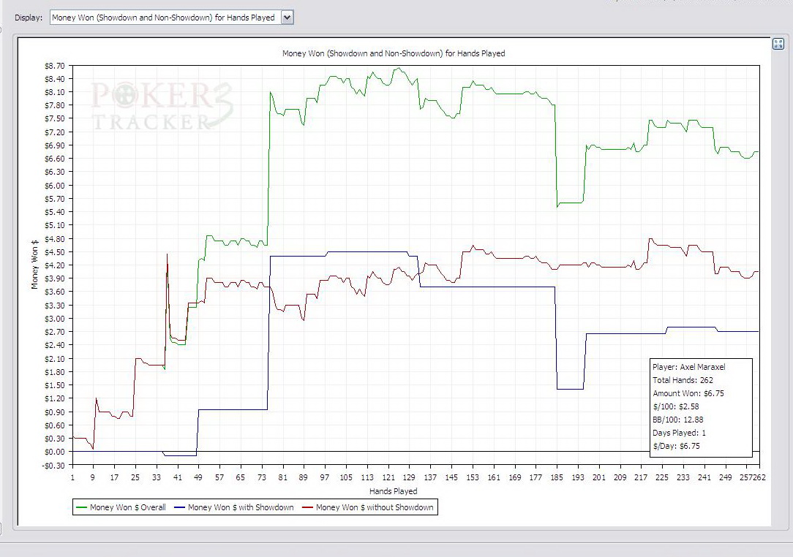The image size is (793, 557).
Task: Click the fullscreen expand icon on the graph panel
Action: pyautogui.click(x=778, y=45)
